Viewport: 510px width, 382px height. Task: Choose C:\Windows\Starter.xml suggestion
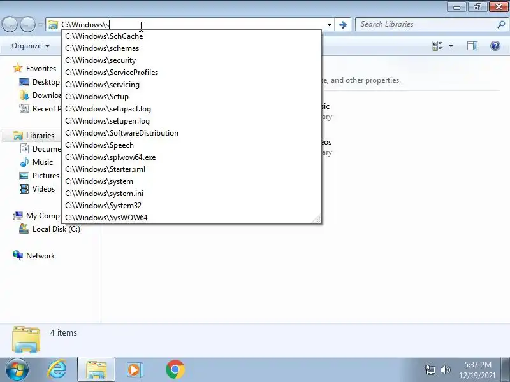[x=192, y=169]
